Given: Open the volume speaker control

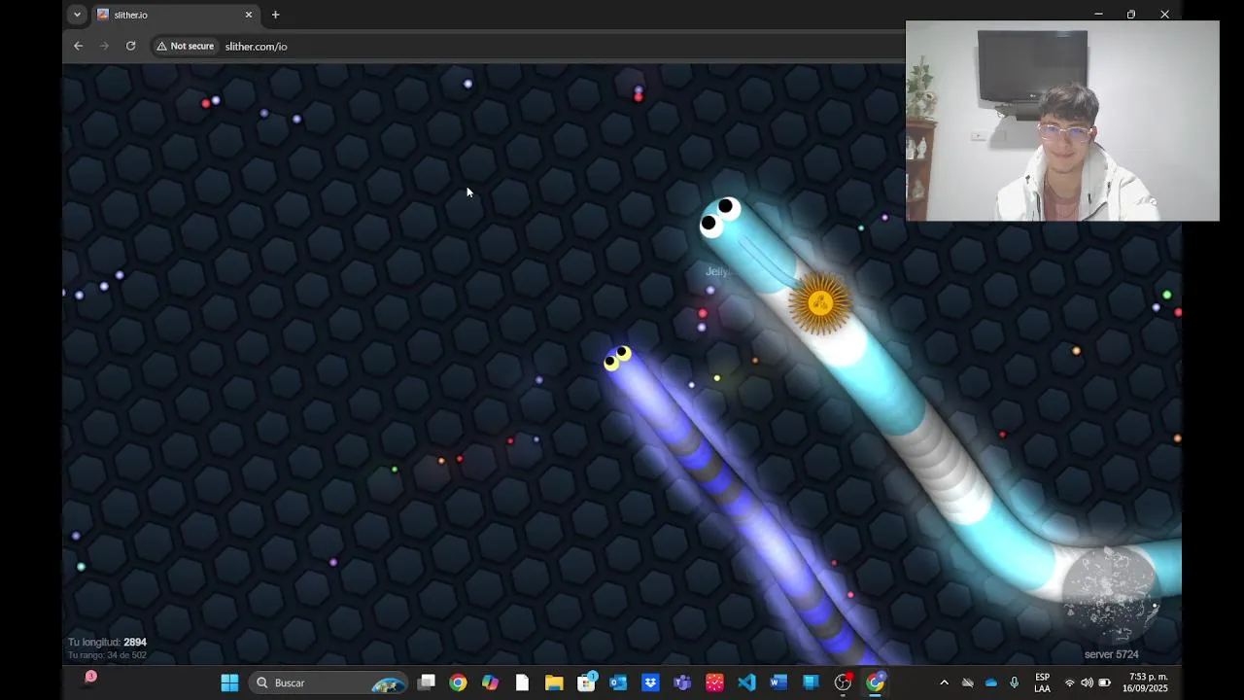Looking at the screenshot, I should tap(1087, 682).
